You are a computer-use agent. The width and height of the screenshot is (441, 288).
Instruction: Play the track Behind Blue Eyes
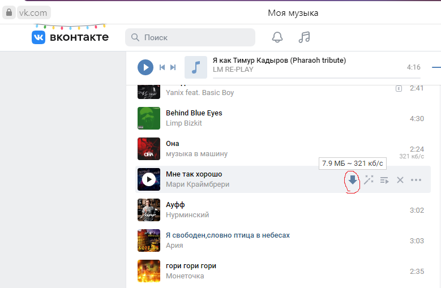point(194,113)
